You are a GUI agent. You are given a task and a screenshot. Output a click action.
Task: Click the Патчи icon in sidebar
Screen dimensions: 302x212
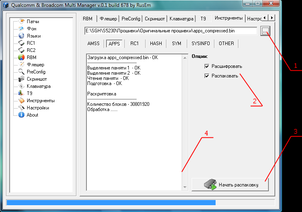point(22,22)
